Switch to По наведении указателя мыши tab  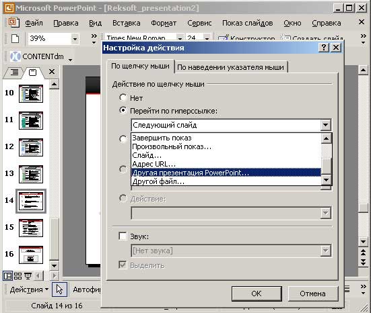230,67
